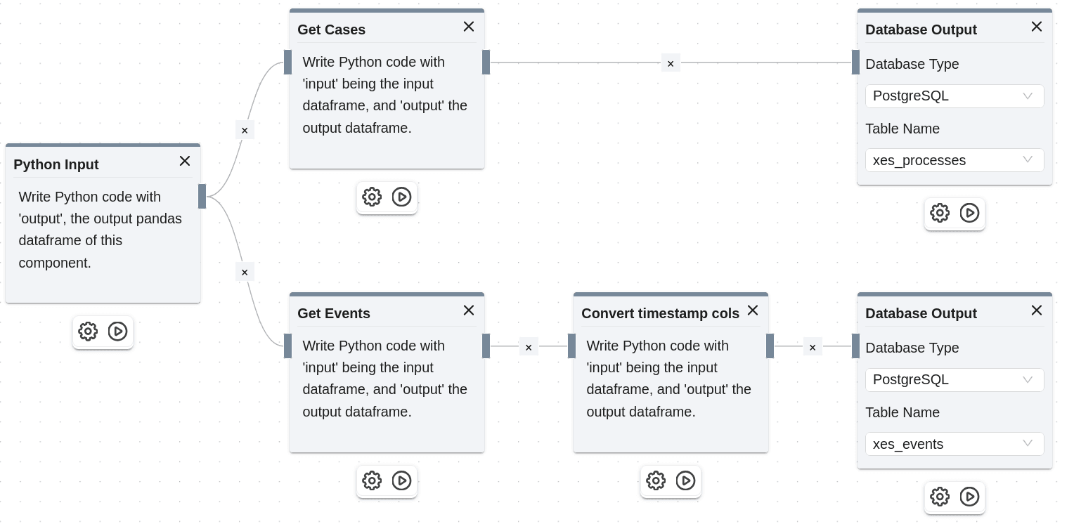
Task: Run the Python Input node
Action: (117, 332)
